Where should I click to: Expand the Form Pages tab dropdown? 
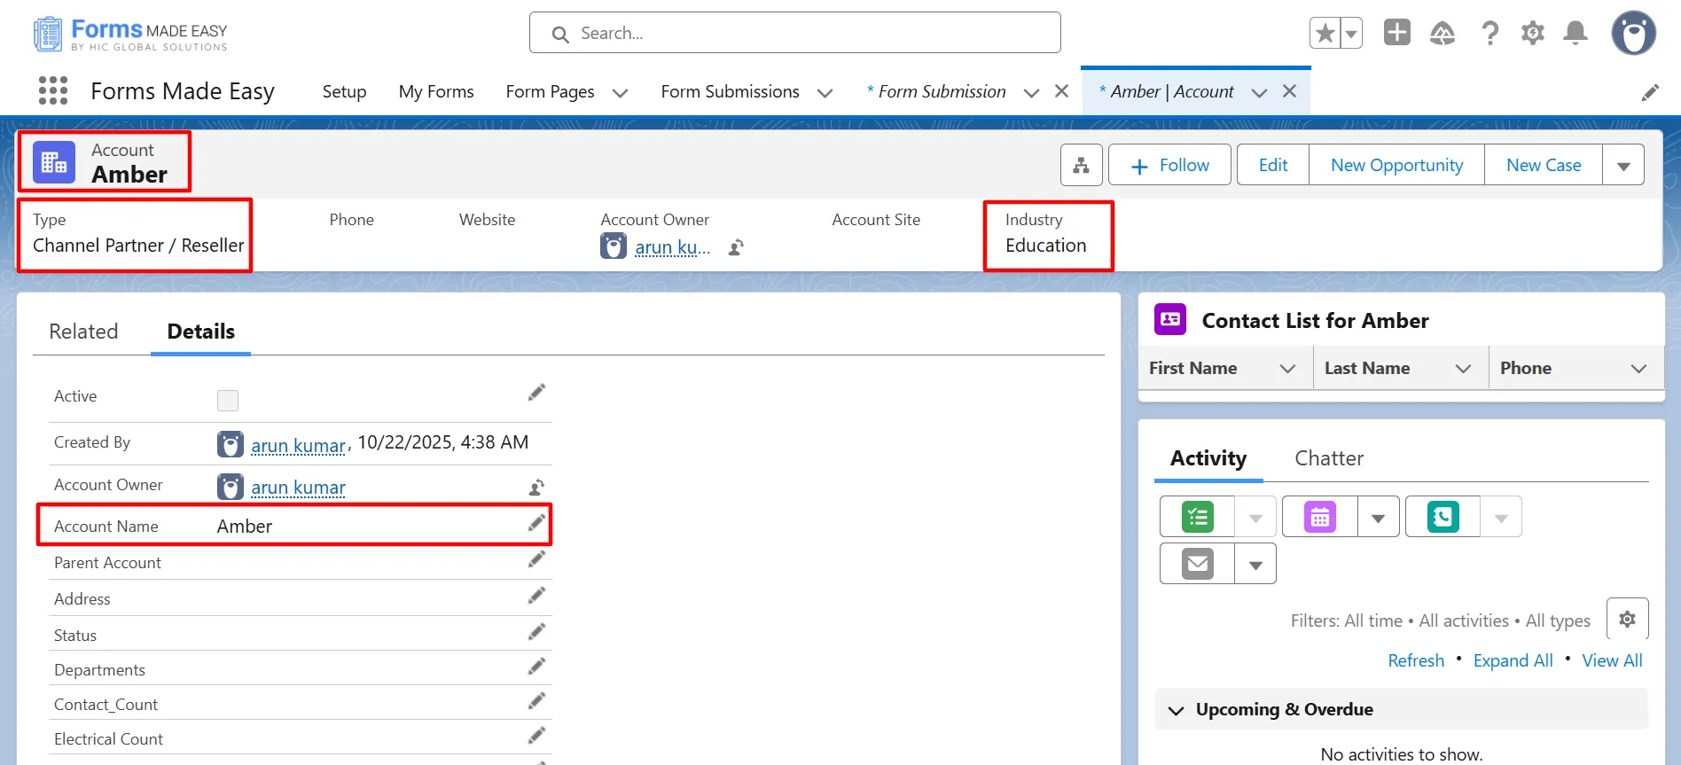[x=621, y=92]
